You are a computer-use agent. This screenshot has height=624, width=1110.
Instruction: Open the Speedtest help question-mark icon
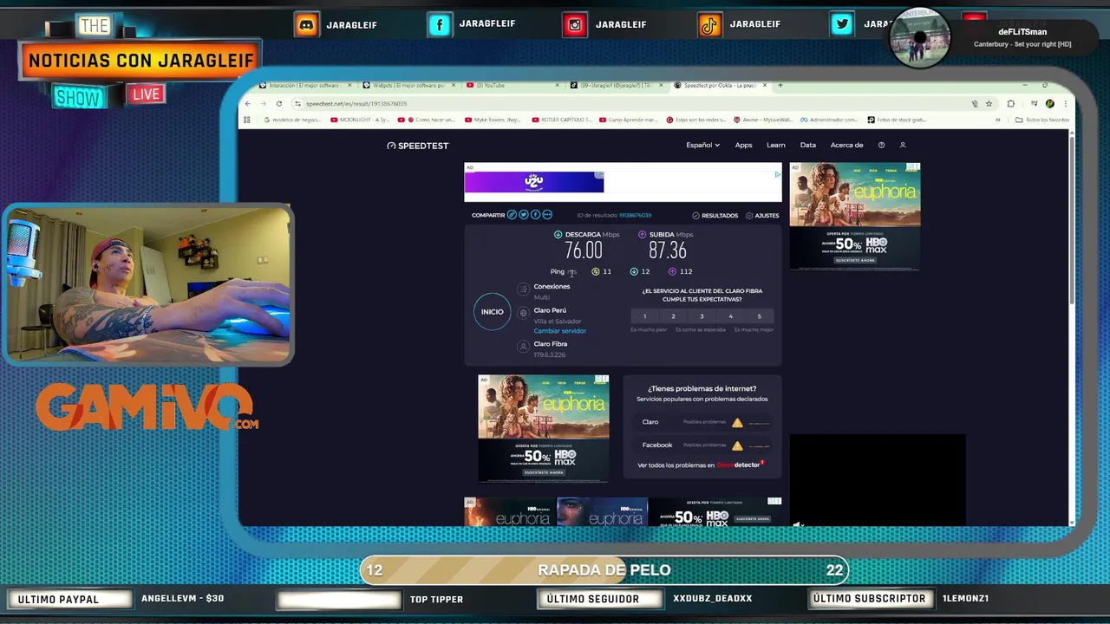point(882,146)
